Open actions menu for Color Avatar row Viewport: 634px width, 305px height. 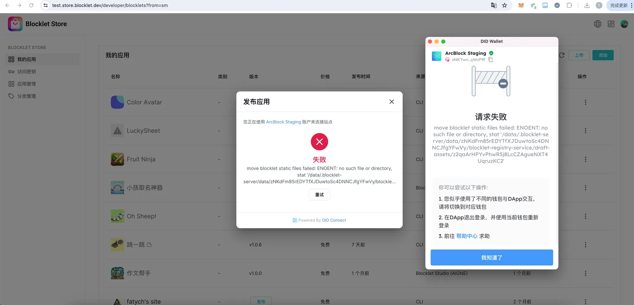click(585, 102)
